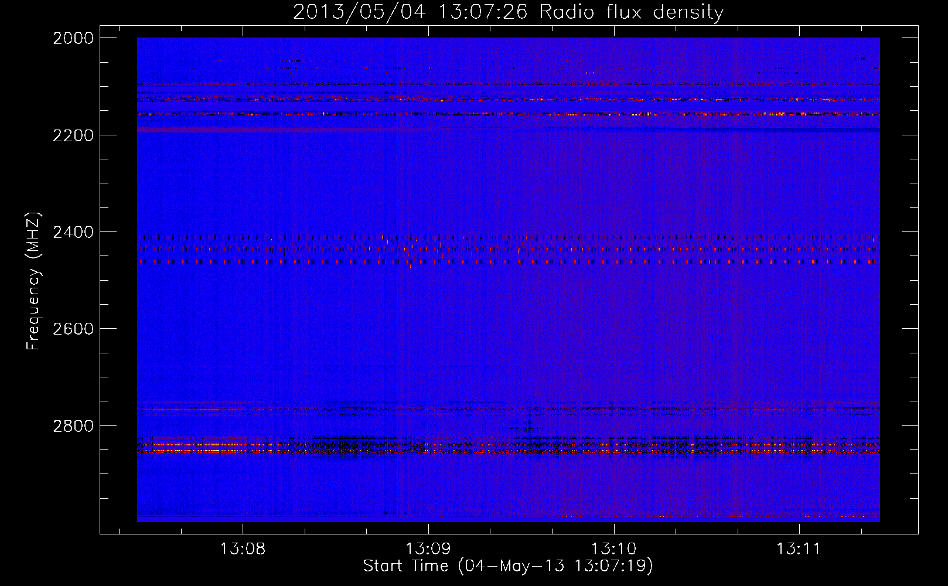Select the 2000 frequency axis label
The image size is (948, 586).
coord(73,38)
